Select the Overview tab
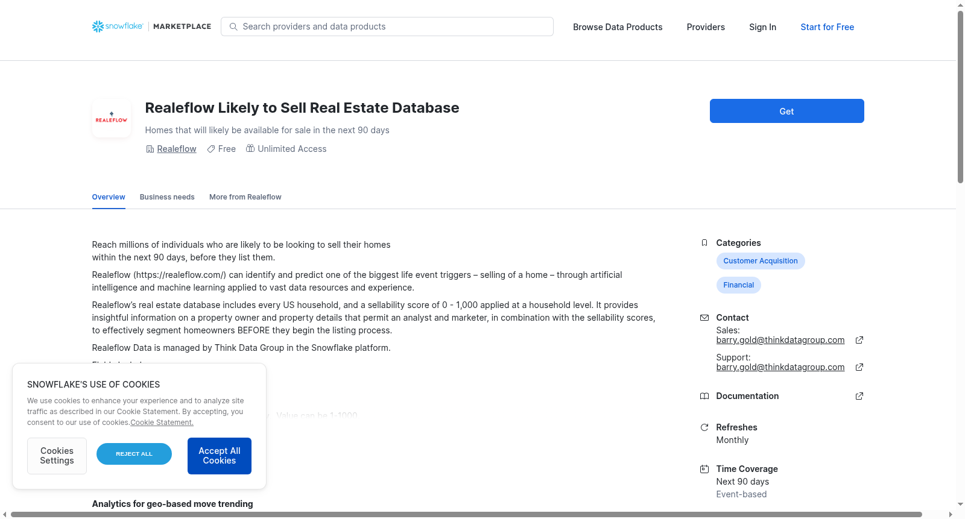The image size is (965, 519). (x=109, y=197)
